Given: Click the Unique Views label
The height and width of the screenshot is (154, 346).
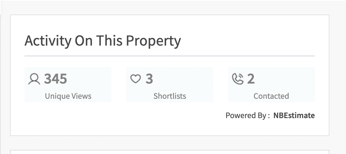Looking at the screenshot, I should 68,96.
